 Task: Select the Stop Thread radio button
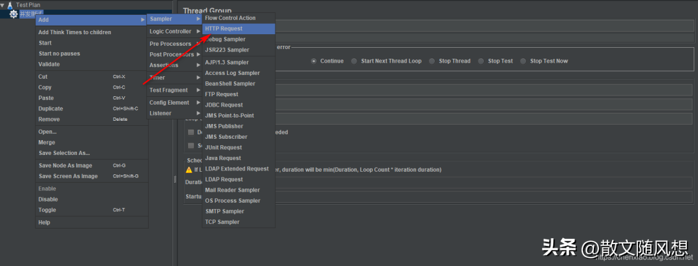432,61
